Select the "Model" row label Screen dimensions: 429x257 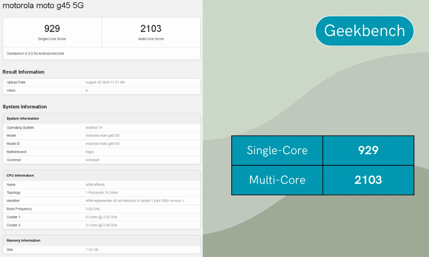tap(11, 136)
